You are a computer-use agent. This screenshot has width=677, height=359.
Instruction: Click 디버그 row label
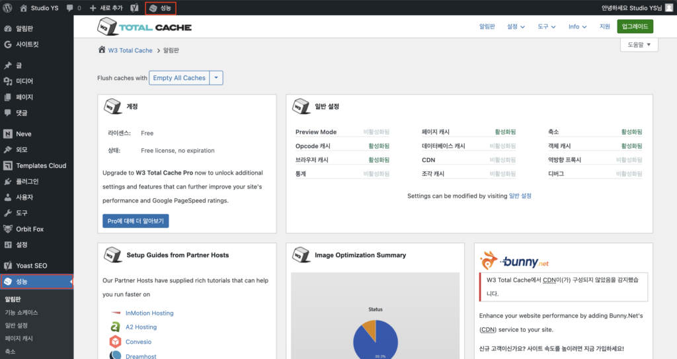[x=555, y=174]
